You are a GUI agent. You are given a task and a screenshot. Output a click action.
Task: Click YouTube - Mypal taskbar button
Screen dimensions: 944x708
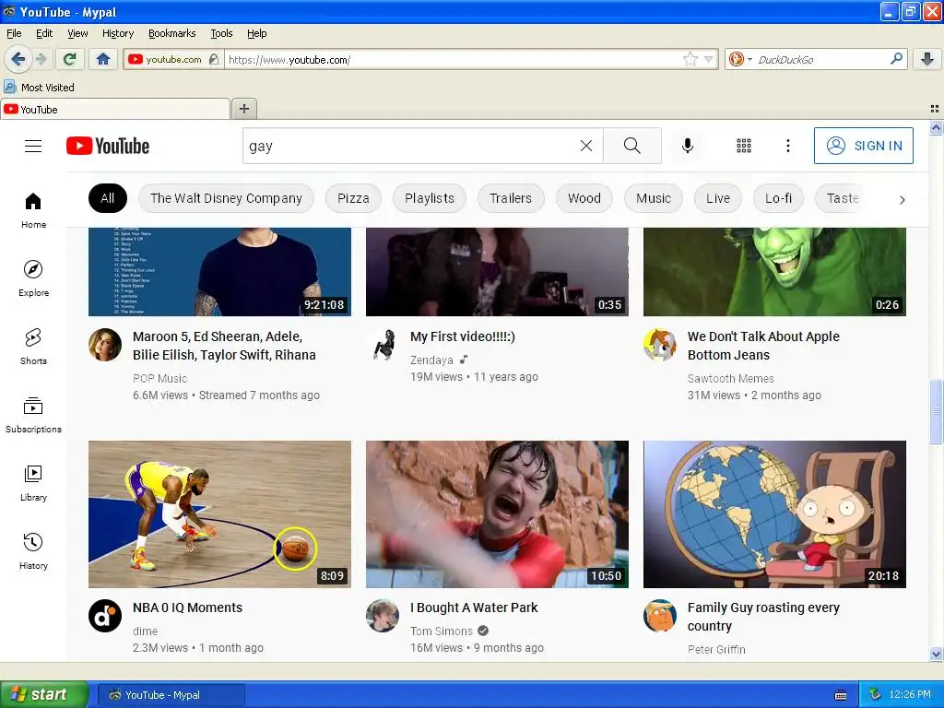pos(171,695)
